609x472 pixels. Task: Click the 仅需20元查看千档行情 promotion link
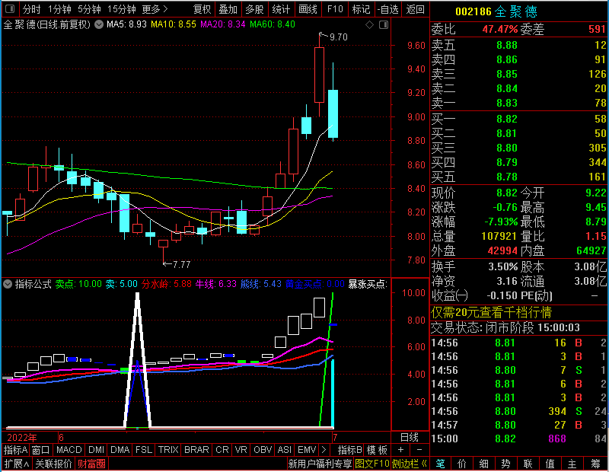pyautogui.click(x=491, y=312)
